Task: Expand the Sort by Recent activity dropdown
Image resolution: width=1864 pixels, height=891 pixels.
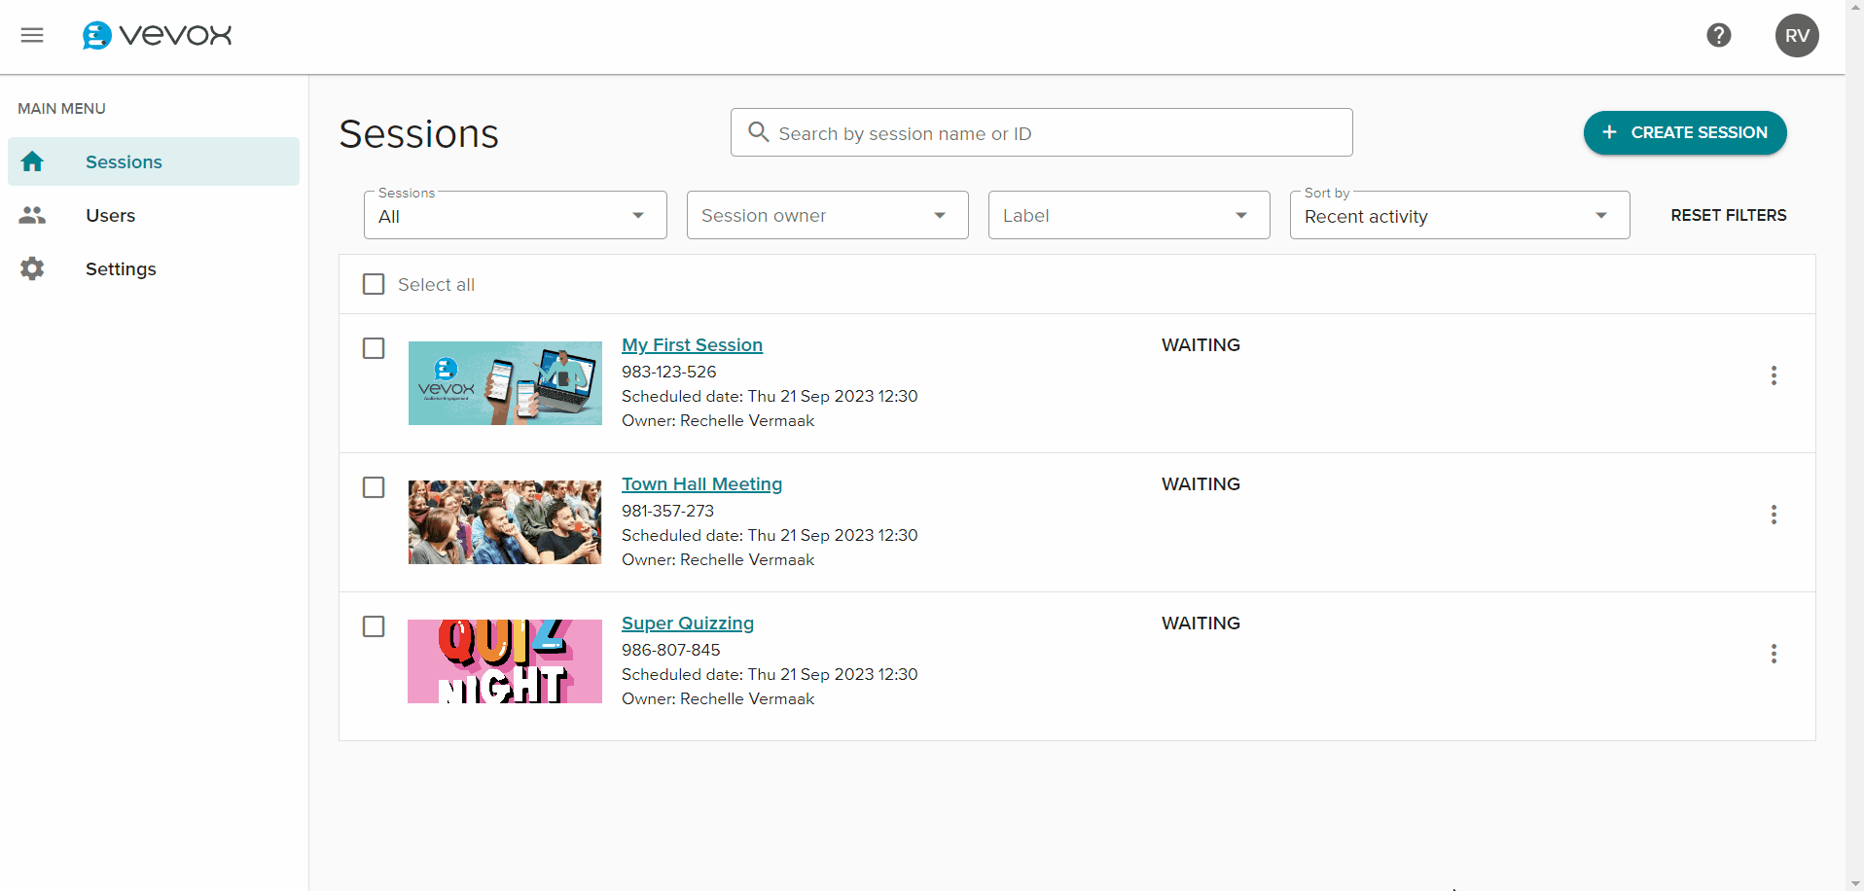Action: point(1460,215)
